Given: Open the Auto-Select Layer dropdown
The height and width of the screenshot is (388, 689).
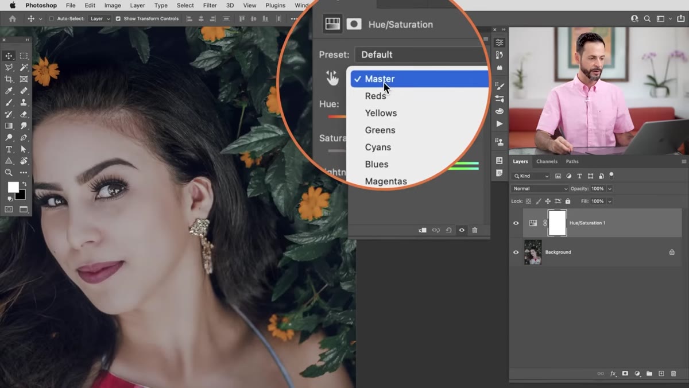Looking at the screenshot, I should [100, 18].
